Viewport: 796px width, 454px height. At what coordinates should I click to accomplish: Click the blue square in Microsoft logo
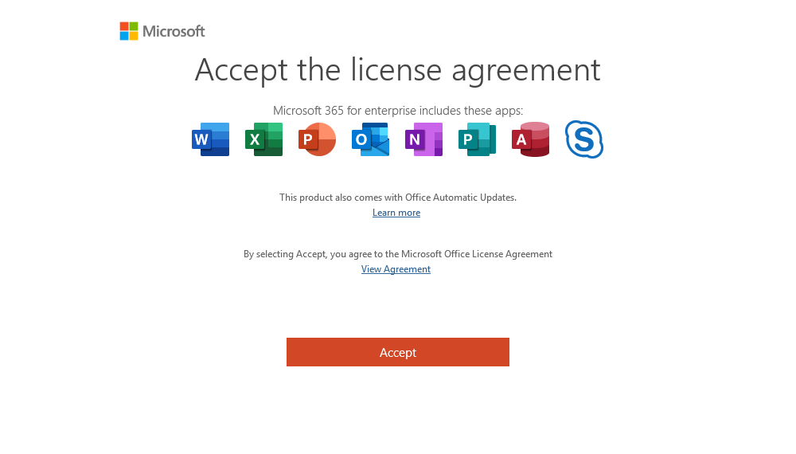[x=124, y=36]
